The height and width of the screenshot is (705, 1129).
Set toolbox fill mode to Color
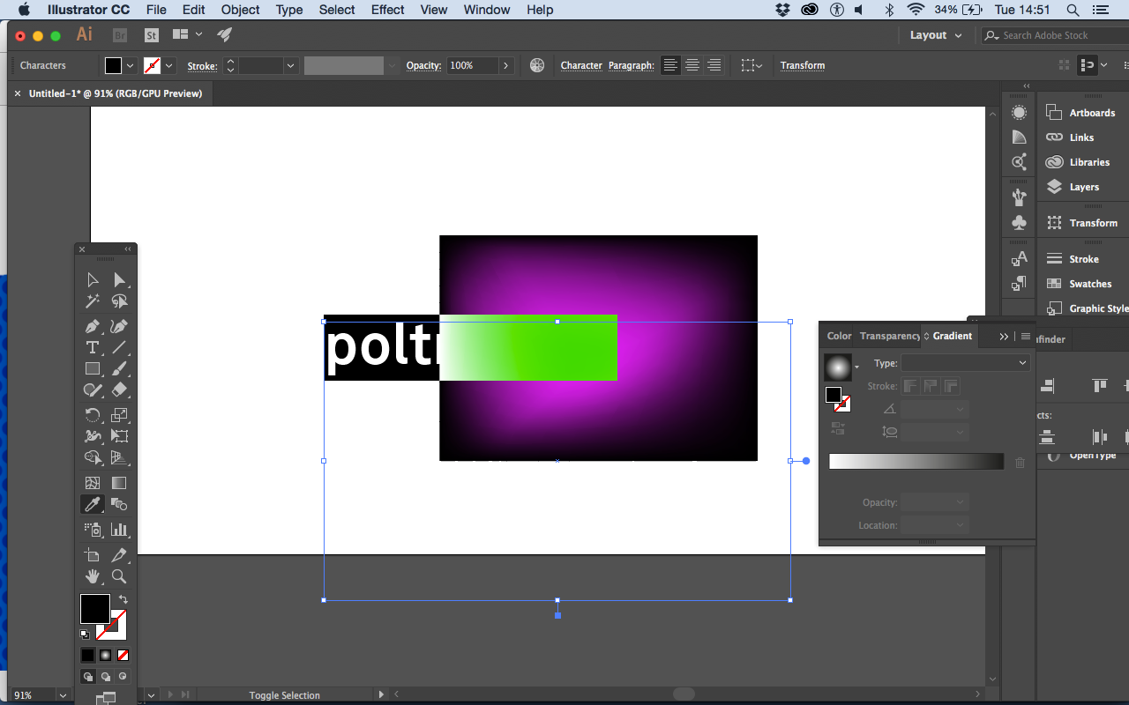point(87,655)
